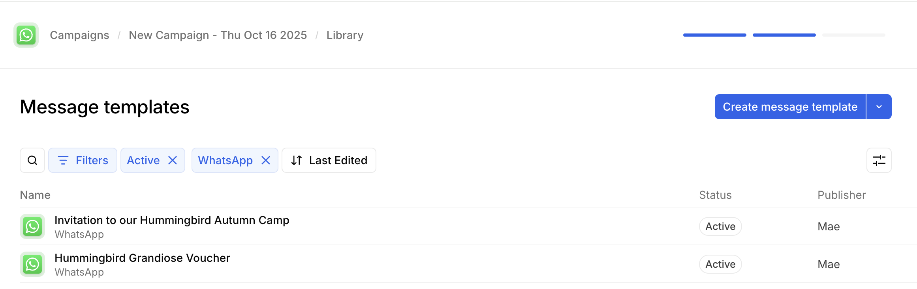The image size is (917, 289).
Task: Open Hummingbird Grandiose Voucher template
Action: pos(142,258)
